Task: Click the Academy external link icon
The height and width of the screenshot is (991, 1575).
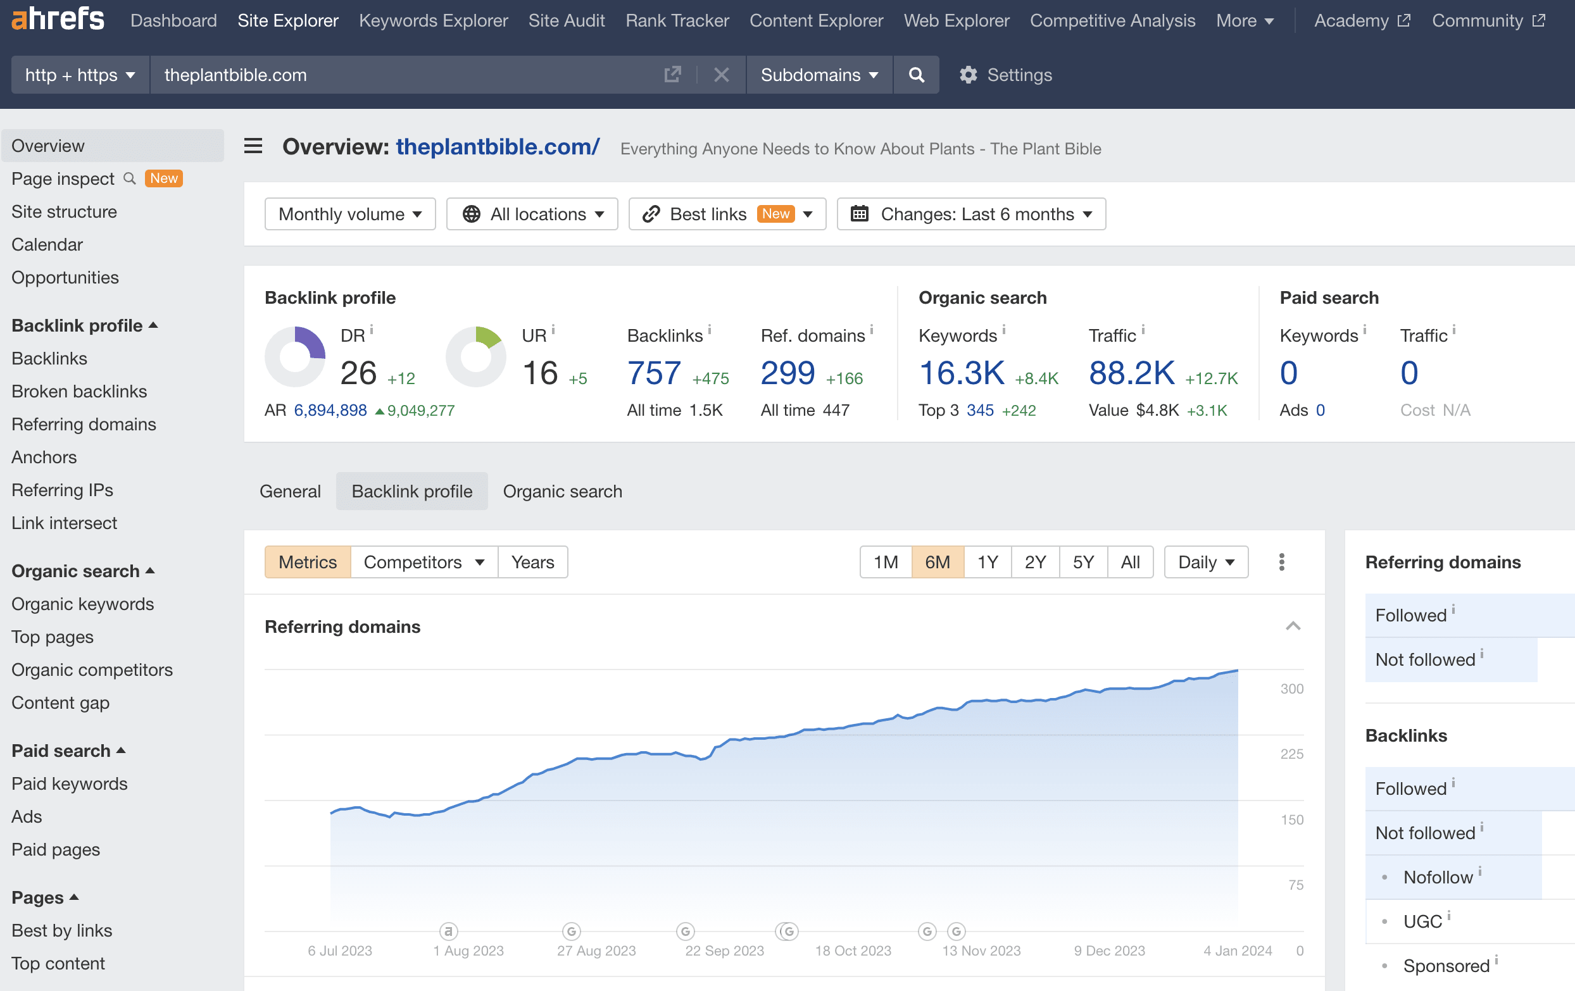Action: (1403, 20)
